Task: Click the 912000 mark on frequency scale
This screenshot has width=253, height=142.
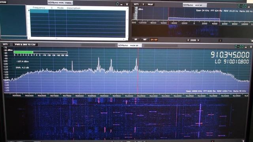Action: point(177,96)
